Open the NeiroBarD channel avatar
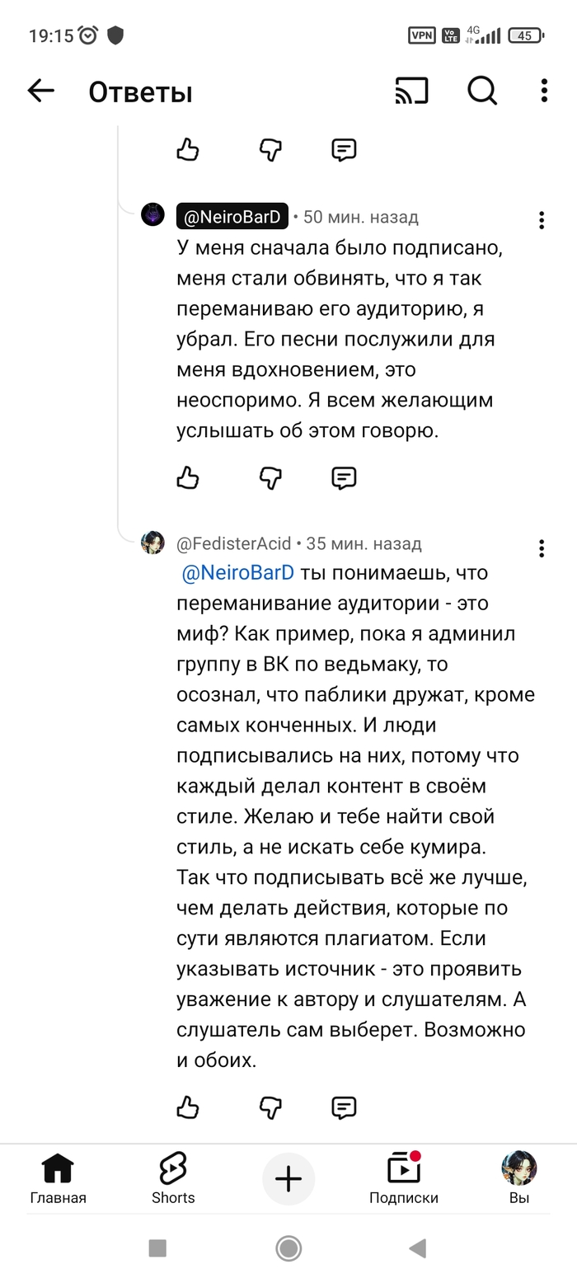 pos(153,215)
